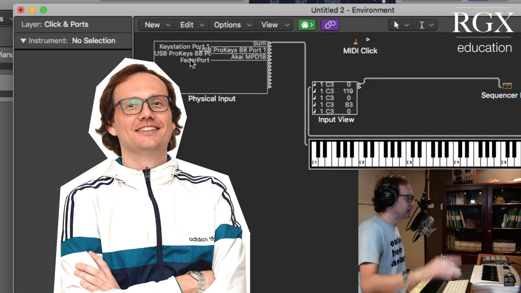The image size is (521, 293).
Task: Toggle the purple Link button
Action: 330,25
